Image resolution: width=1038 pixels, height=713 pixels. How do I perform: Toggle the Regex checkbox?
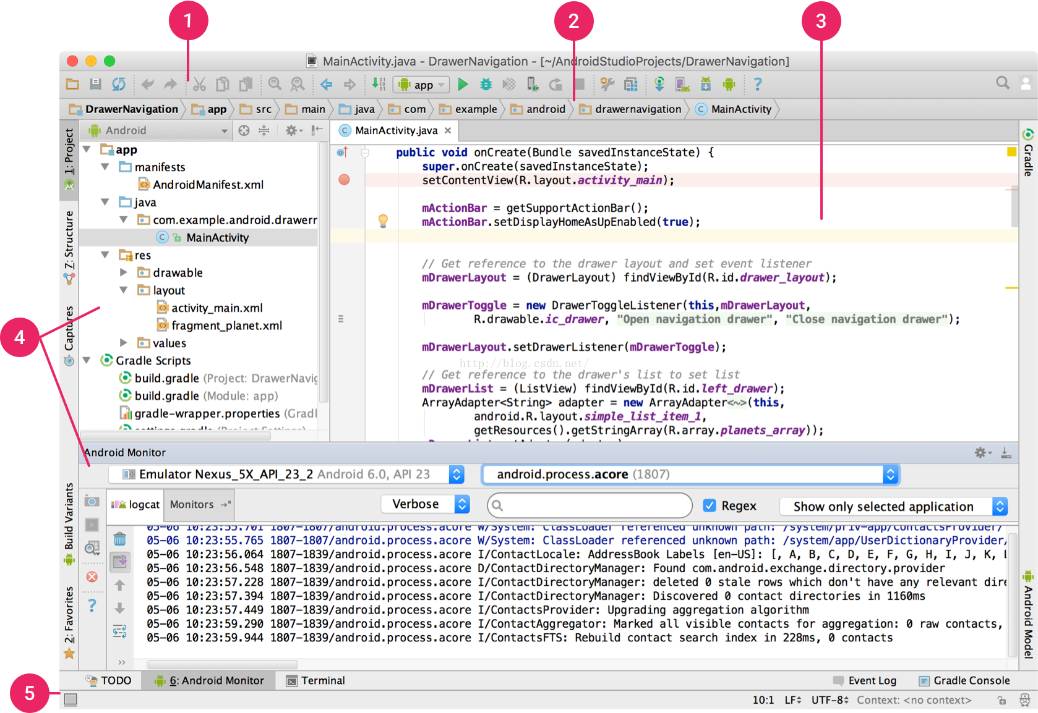pos(710,505)
